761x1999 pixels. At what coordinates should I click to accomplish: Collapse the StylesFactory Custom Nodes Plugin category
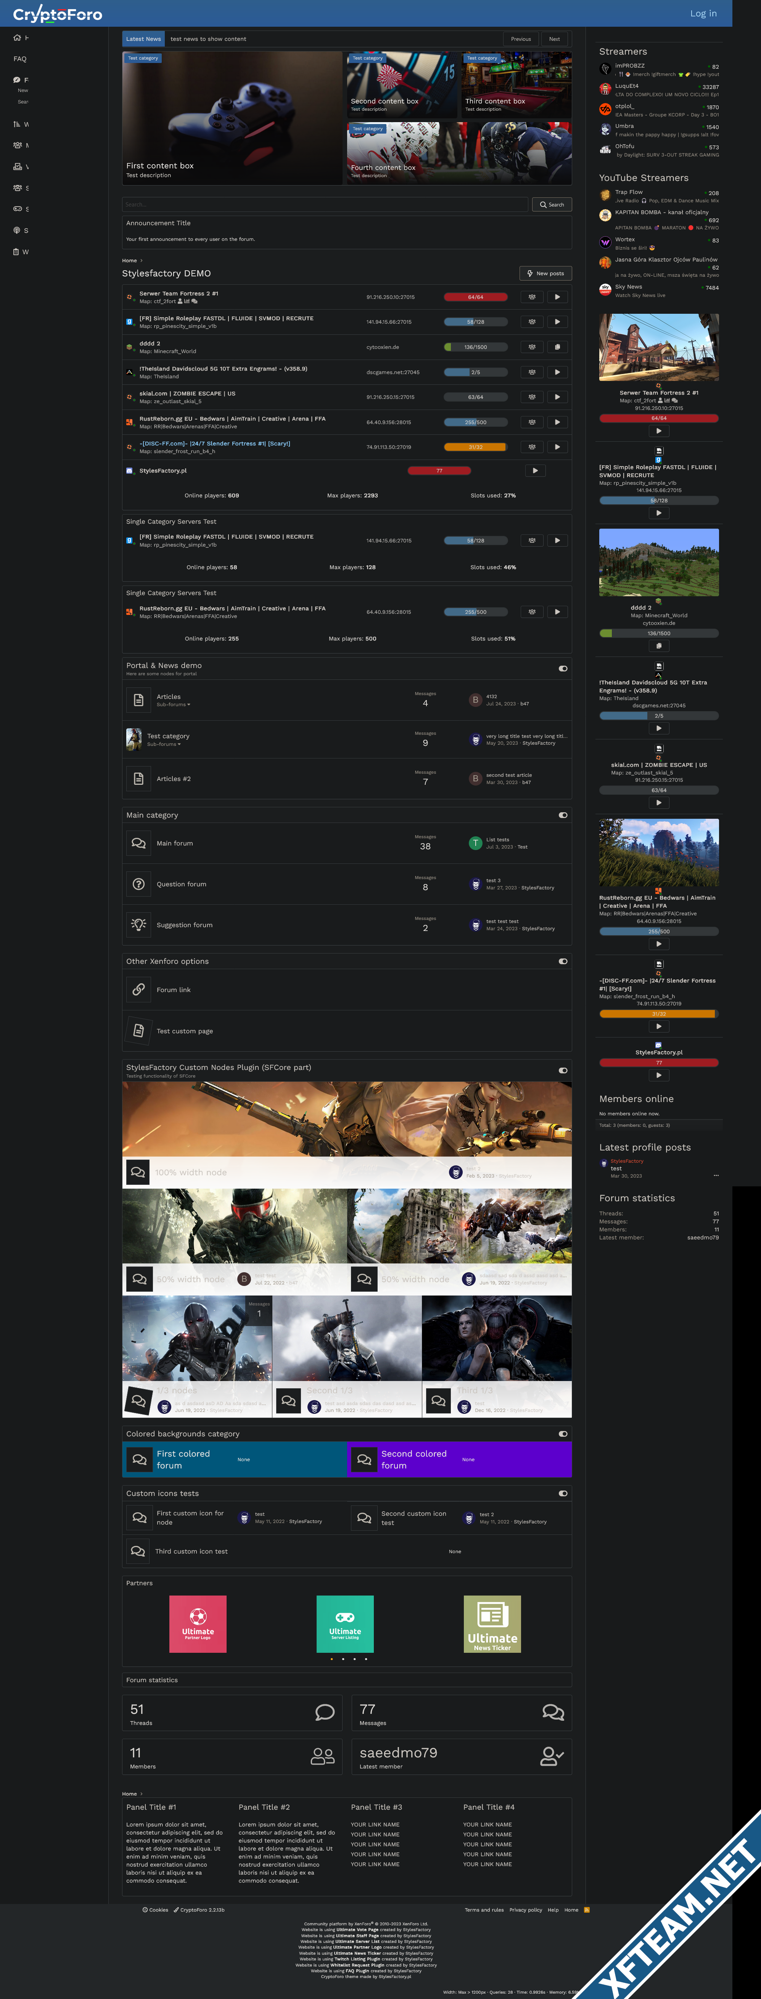pyautogui.click(x=563, y=1070)
